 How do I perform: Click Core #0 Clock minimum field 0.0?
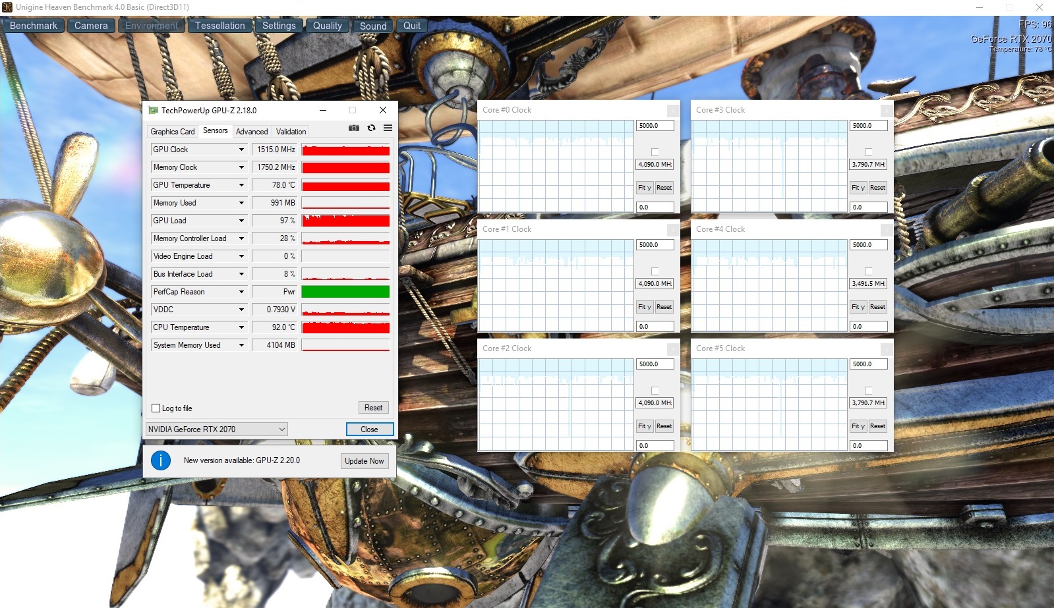655,207
